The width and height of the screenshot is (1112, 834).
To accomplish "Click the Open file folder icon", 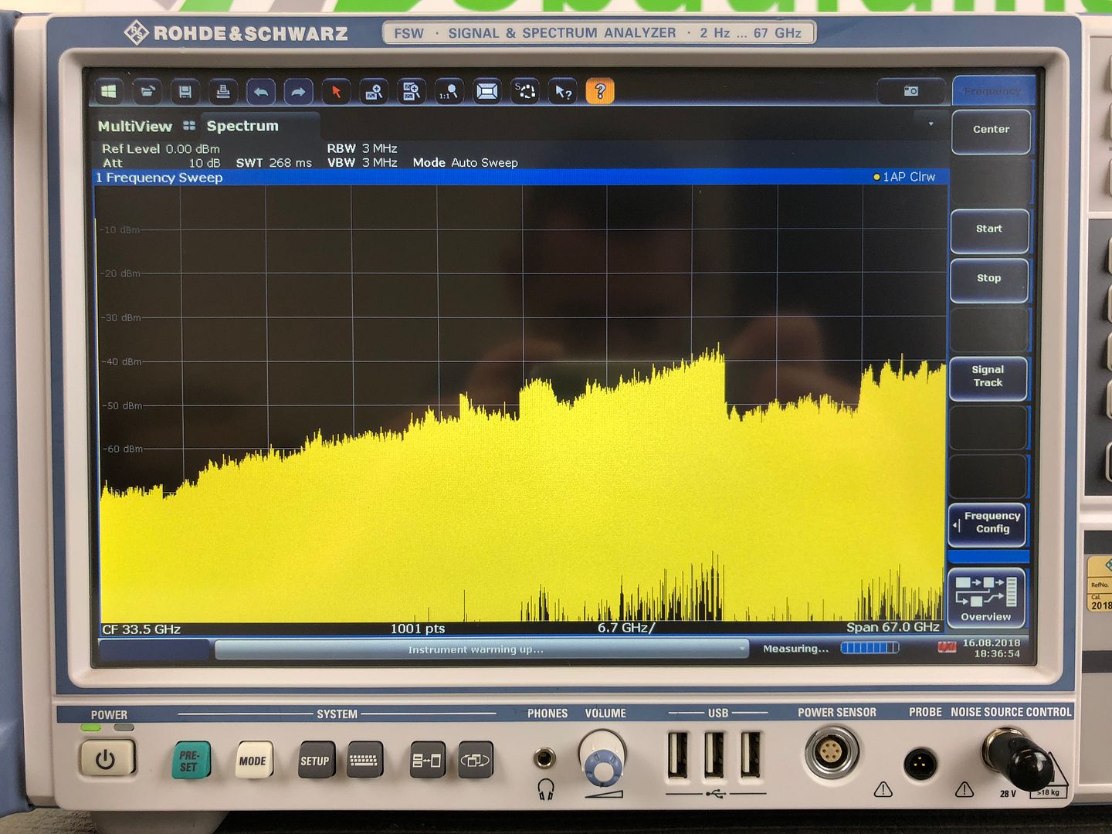I will tap(147, 92).
